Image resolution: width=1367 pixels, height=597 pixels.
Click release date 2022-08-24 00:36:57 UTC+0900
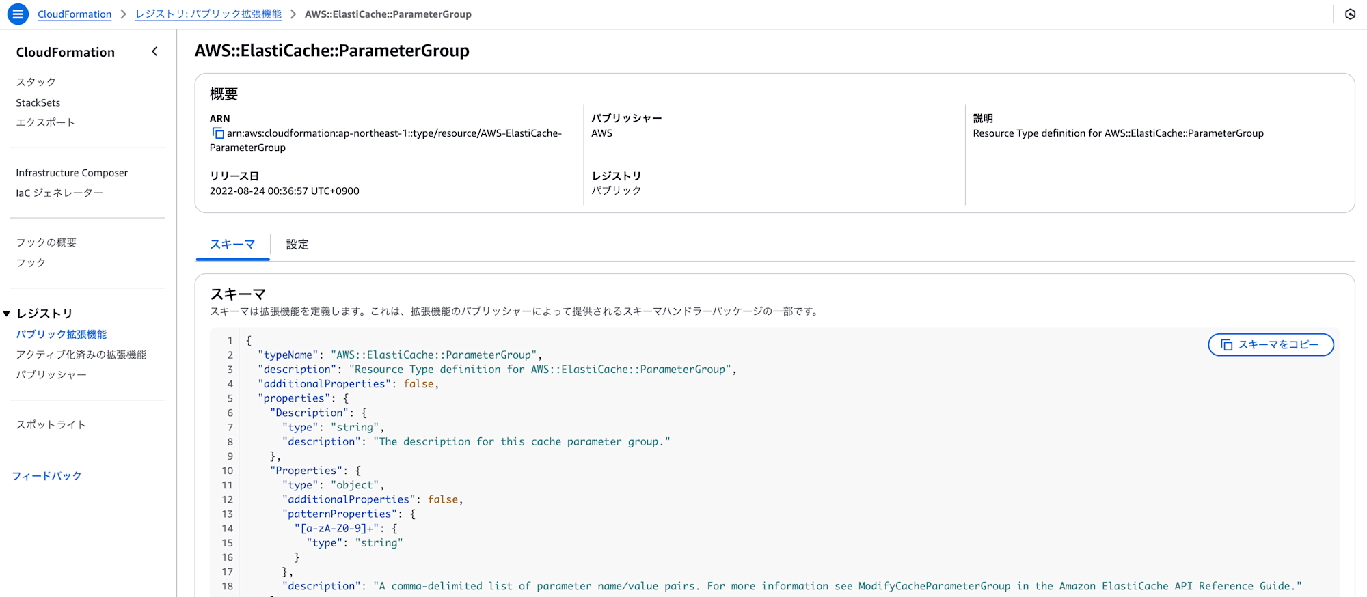(284, 191)
